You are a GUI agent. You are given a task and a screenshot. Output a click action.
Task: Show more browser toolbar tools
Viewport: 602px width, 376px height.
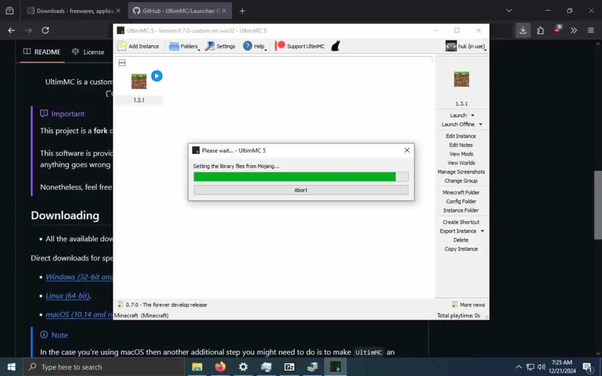coord(574,30)
